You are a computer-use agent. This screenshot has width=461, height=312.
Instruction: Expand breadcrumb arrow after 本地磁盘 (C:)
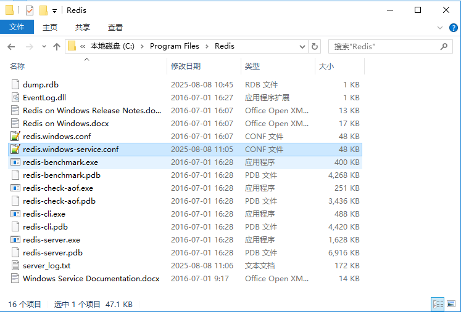(142, 46)
